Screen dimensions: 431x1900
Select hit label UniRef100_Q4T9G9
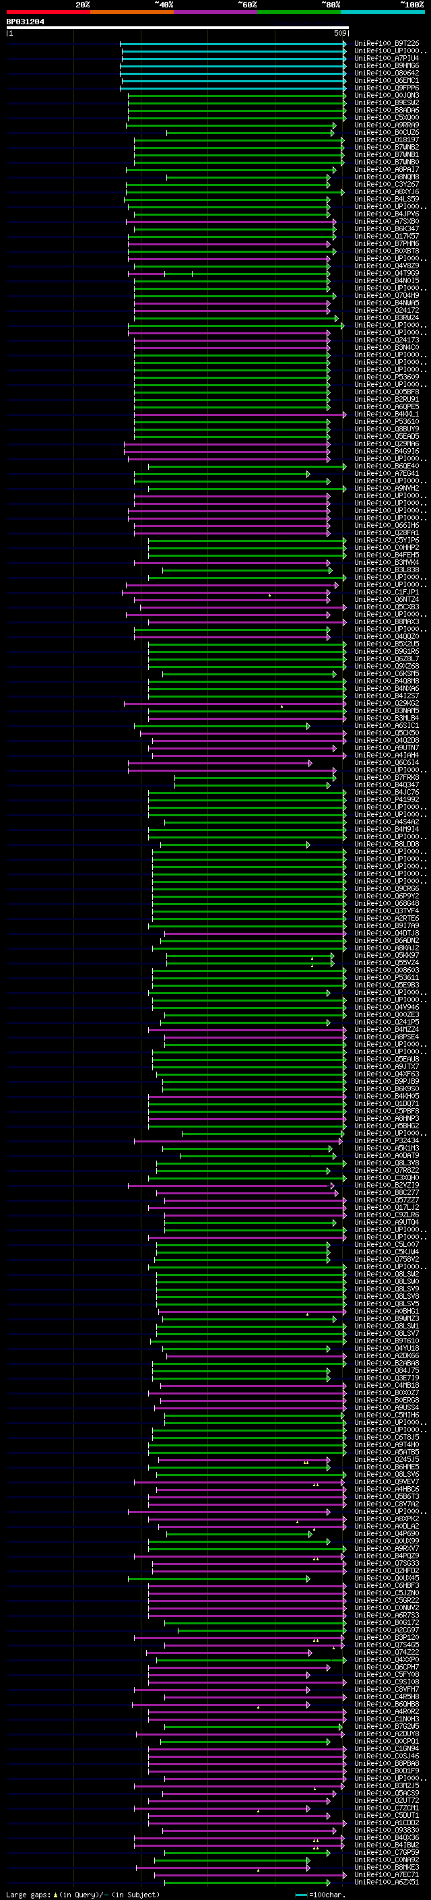(387, 274)
